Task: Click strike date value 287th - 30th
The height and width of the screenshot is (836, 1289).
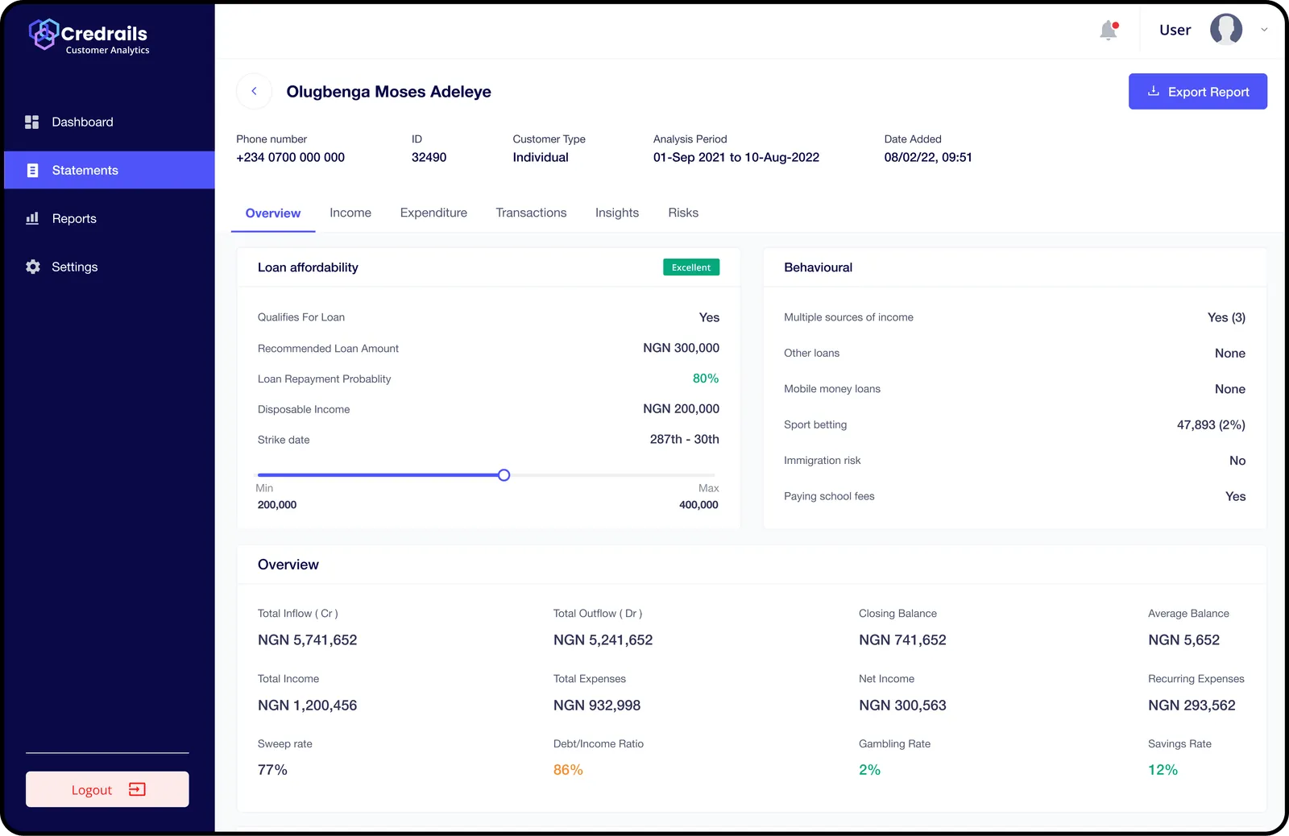Action: click(x=685, y=440)
